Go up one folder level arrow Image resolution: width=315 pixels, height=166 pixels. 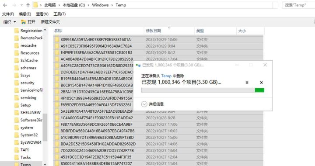pos(28,5)
